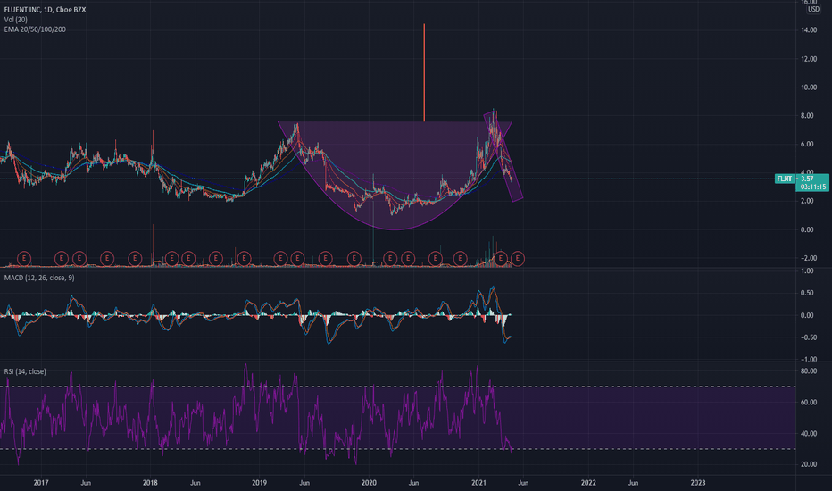
Task: Click the 6.00 price axis label
Action: click(807, 145)
